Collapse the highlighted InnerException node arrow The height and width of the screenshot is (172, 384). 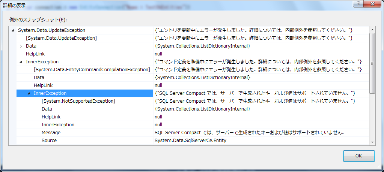pos(29,93)
